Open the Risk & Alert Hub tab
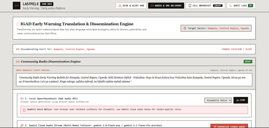This screenshot has width=269, height=128. (x=131, y=5)
